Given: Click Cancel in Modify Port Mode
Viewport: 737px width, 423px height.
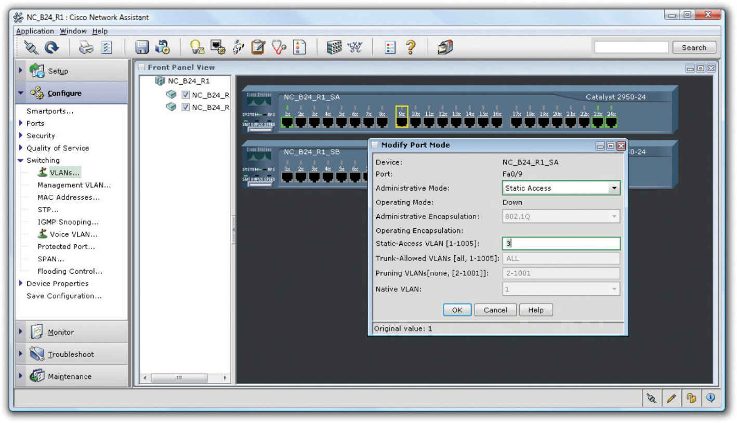Looking at the screenshot, I should [495, 310].
